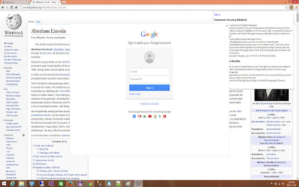Click the Google Maps icon
Image resolution: width=299 pixels, height=187 pixels.
point(155,116)
